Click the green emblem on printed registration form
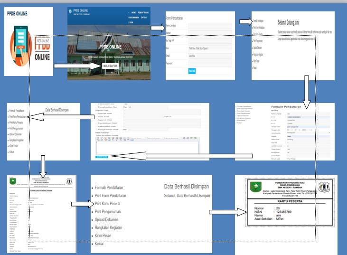Screen dimensions: 347x255 [x=13, y=181]
